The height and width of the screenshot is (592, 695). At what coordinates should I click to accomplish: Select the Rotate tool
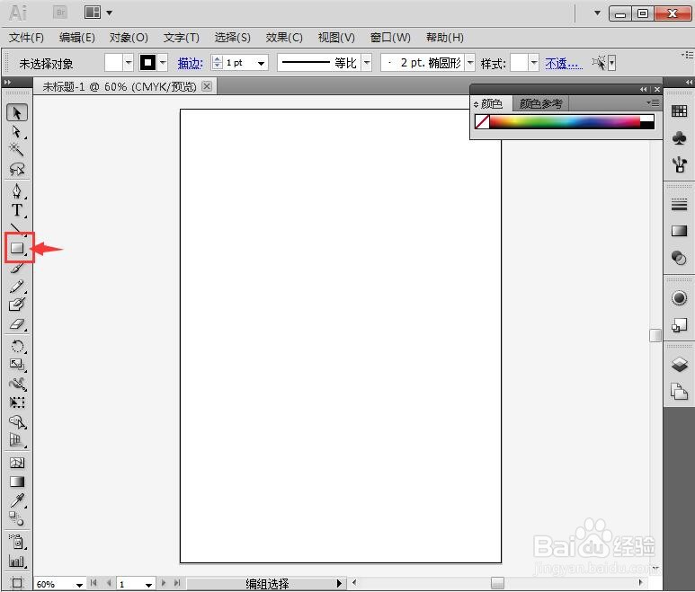pyautogui.click(x=17, y=346)
